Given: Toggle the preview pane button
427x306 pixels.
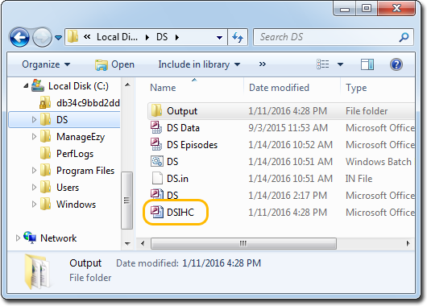Looking at the screenshot, I should (x=367, y=64).
